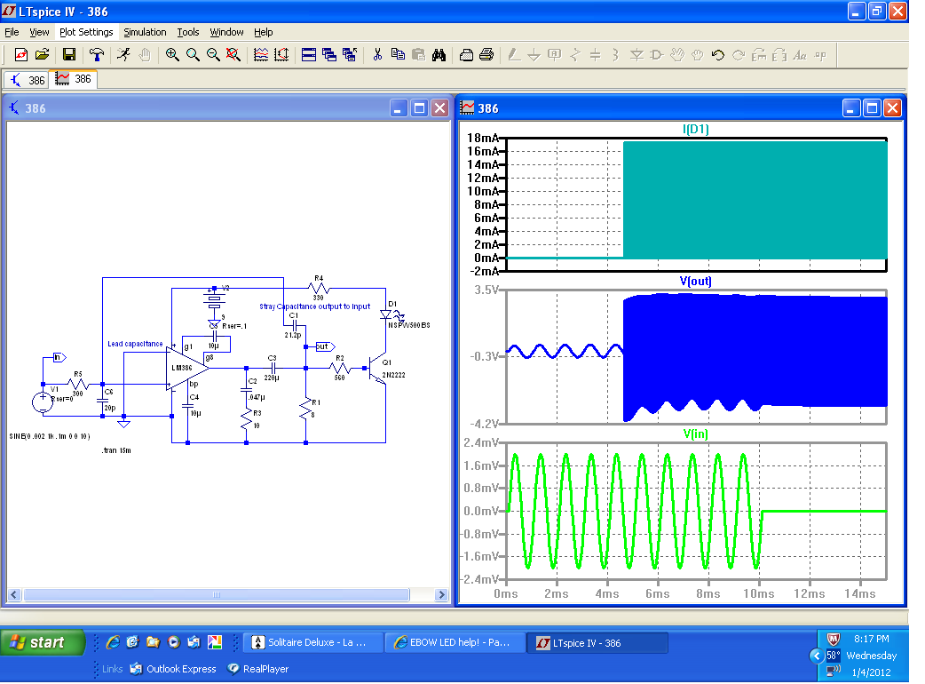Select the Text 'Aa' tool
The height and width of the screenshot is (684, 925).
800,55
